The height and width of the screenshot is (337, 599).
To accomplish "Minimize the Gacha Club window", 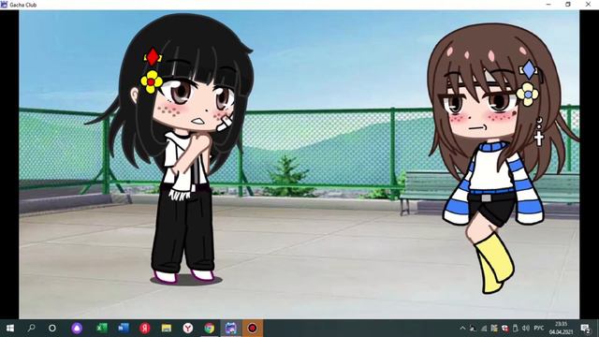I will (548, 5).
